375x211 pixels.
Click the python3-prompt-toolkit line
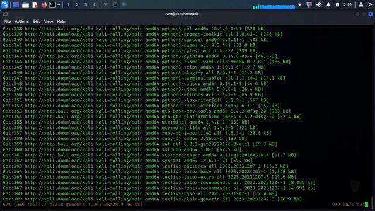click(142, 34)
